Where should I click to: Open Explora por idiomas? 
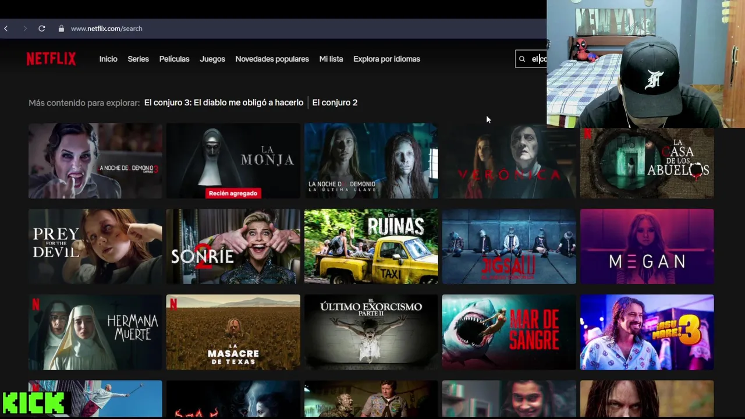pos(386,59)
